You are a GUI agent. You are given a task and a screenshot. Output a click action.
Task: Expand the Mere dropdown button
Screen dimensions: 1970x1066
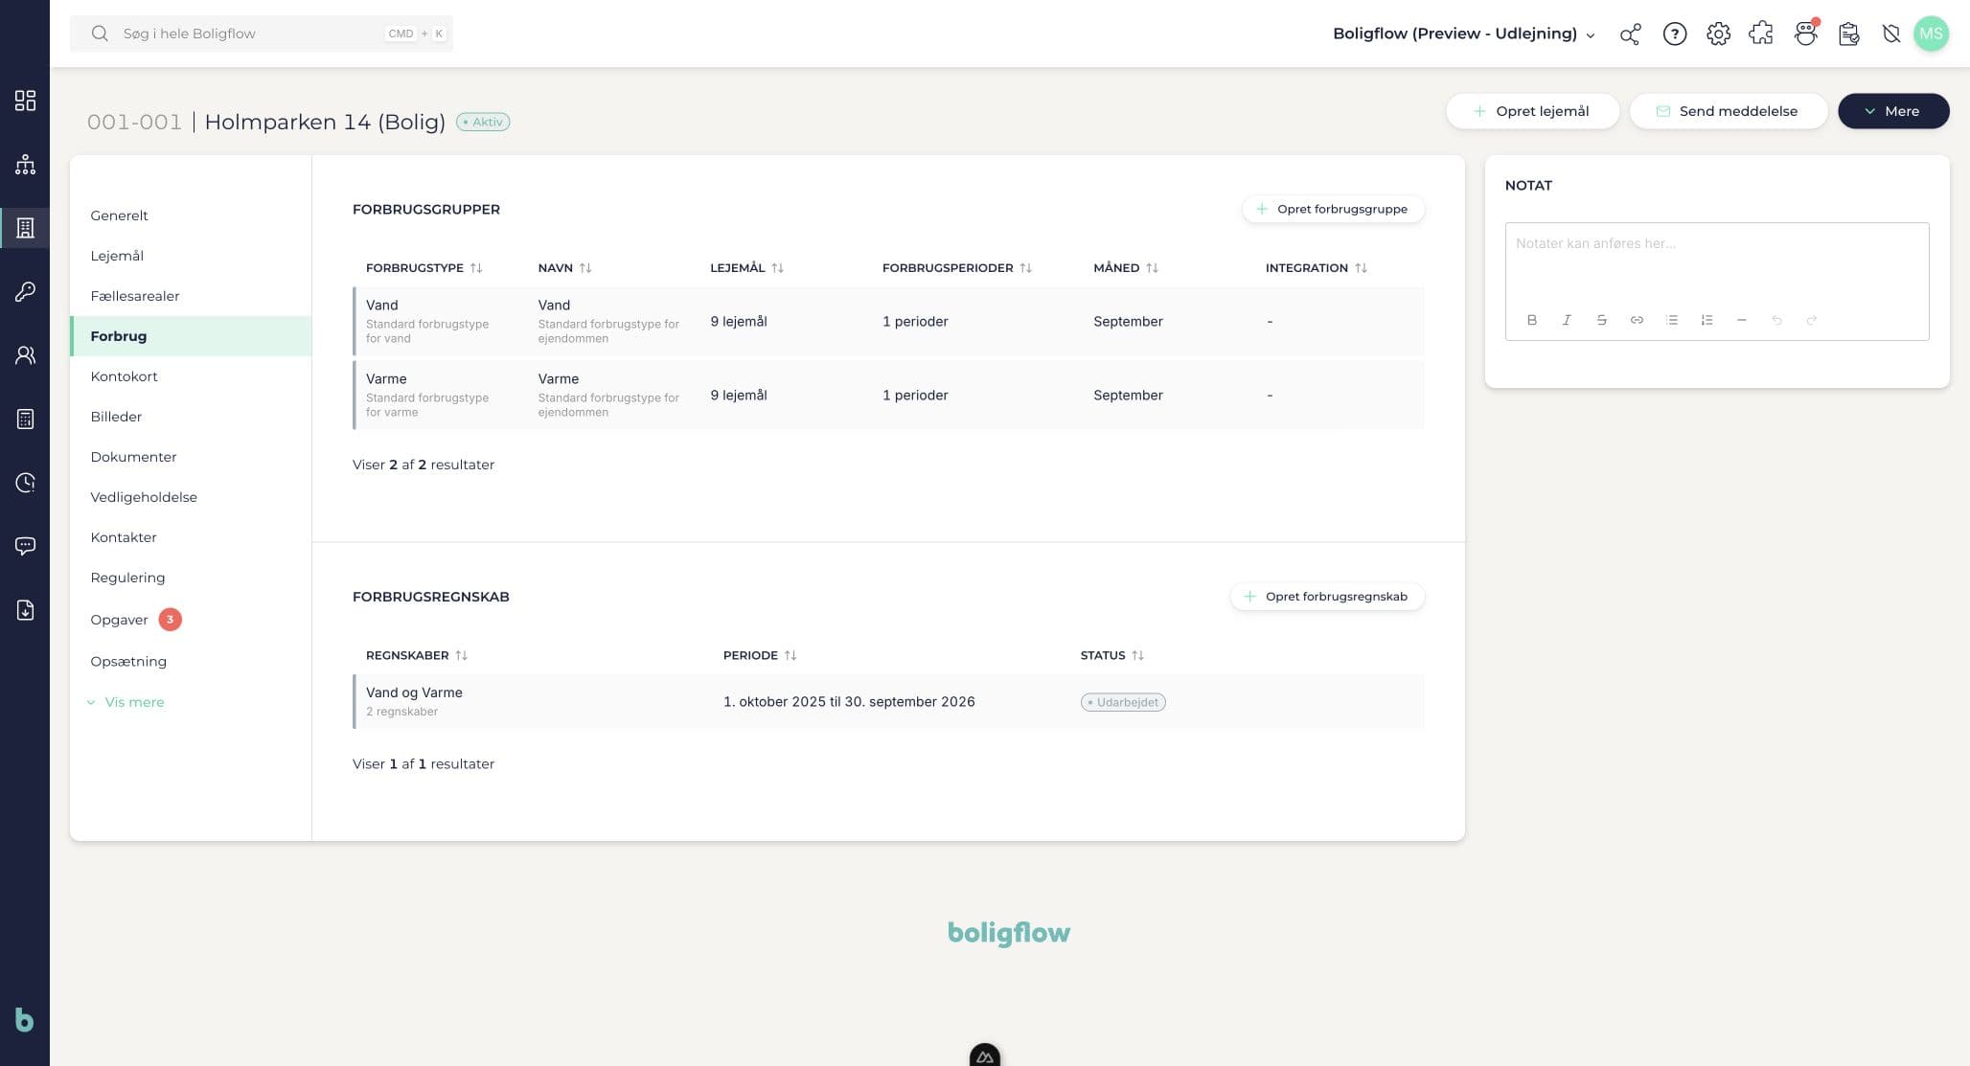[x=1892, y=111]
